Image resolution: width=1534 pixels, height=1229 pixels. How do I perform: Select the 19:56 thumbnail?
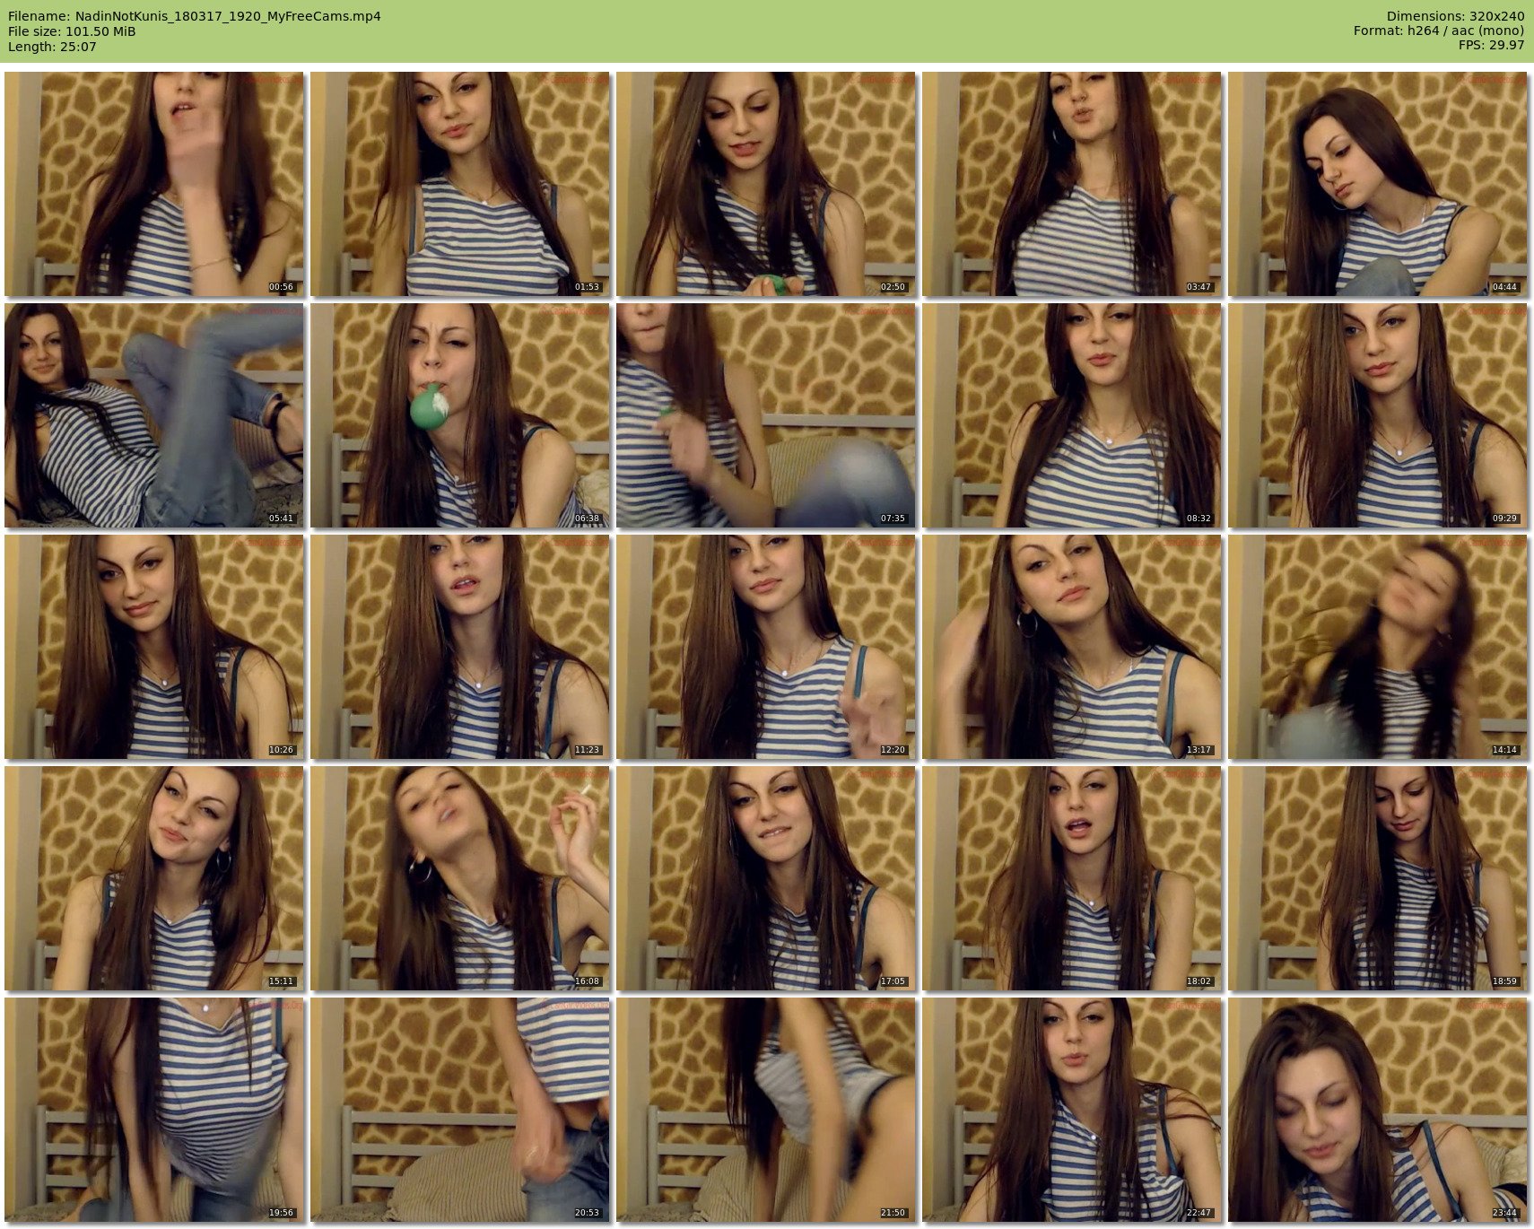point(153,1110)
